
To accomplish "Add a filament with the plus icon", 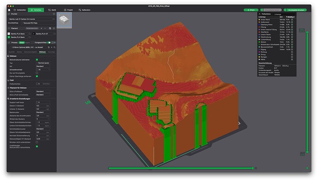I will [41, 28].
